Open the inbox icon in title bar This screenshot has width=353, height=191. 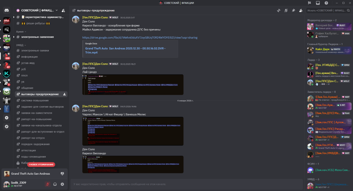click(x=318, y=3)
